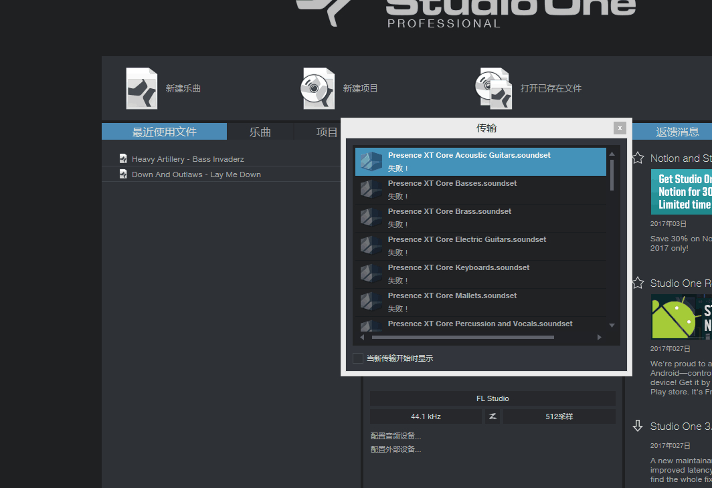The width and height of the screenshot is (712, 488).
Task: Click soundset icon of Keyboards item
Action: point(371,274)
